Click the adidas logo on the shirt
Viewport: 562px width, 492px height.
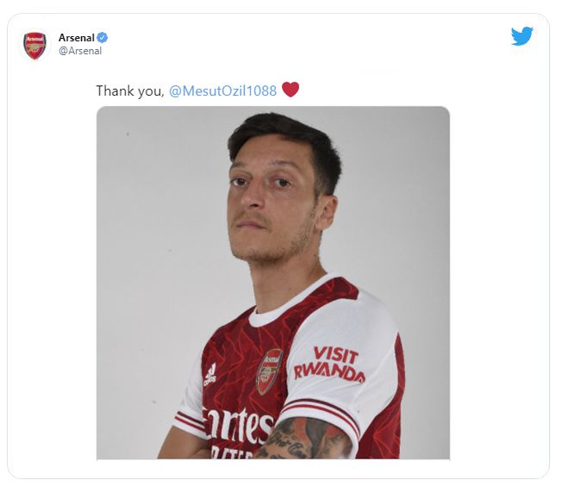[x=210, y=374]
